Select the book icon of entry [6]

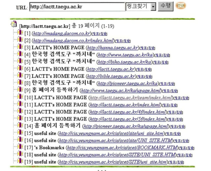[20, 69]
